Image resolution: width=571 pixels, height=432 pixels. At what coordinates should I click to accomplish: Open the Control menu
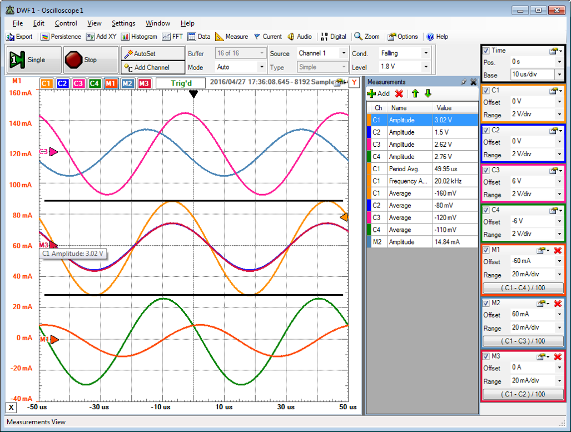coord(66,23)
